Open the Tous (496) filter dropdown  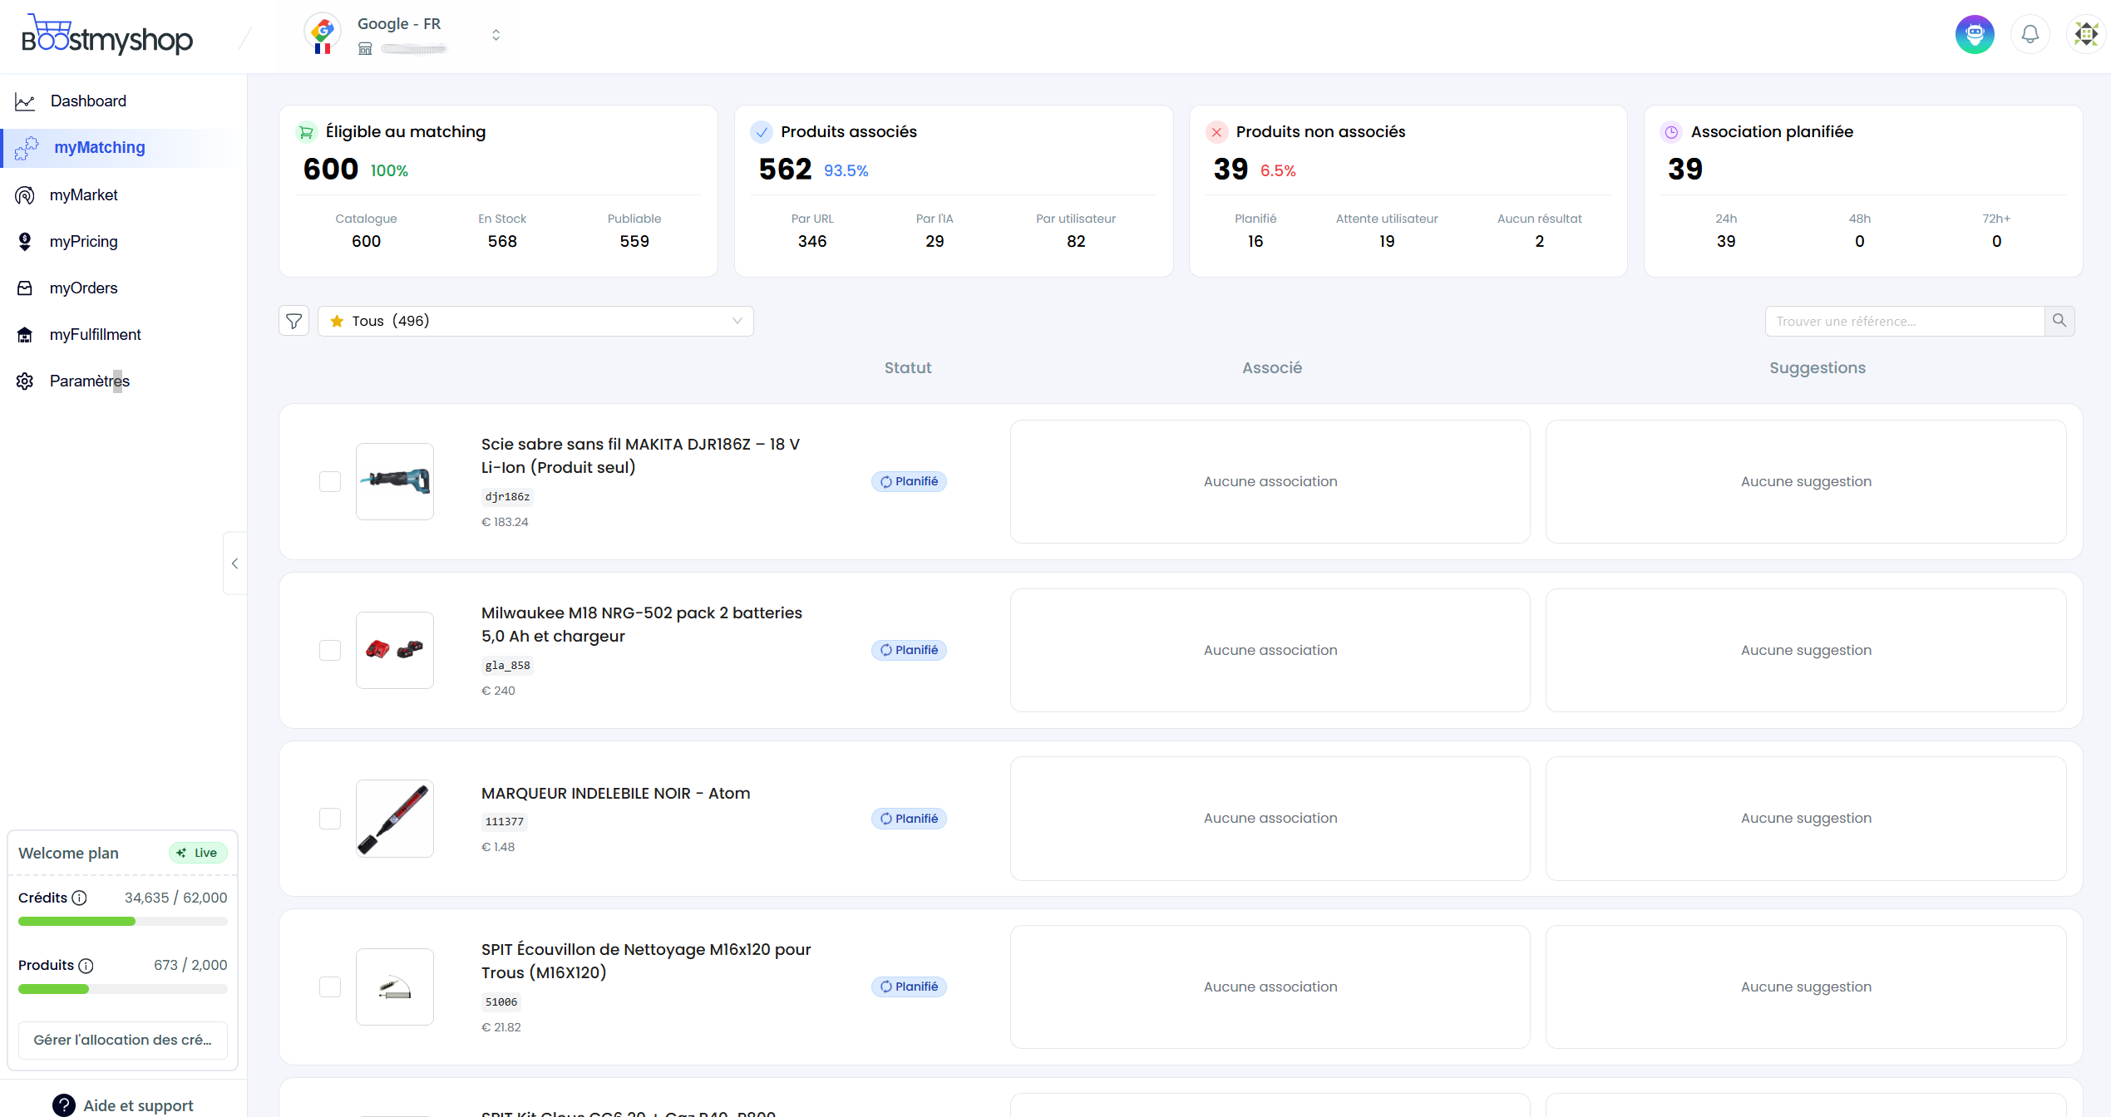[535, 321]
